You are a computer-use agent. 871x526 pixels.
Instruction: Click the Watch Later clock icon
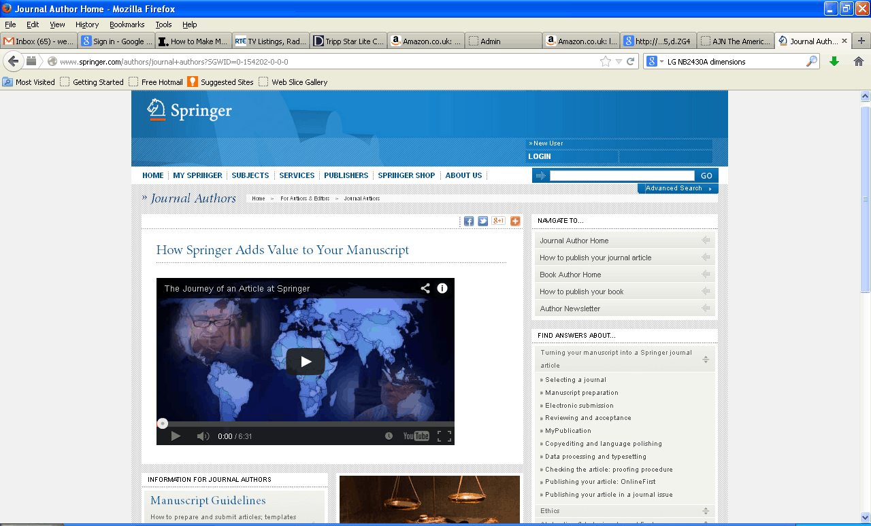(x=389, y=436)
